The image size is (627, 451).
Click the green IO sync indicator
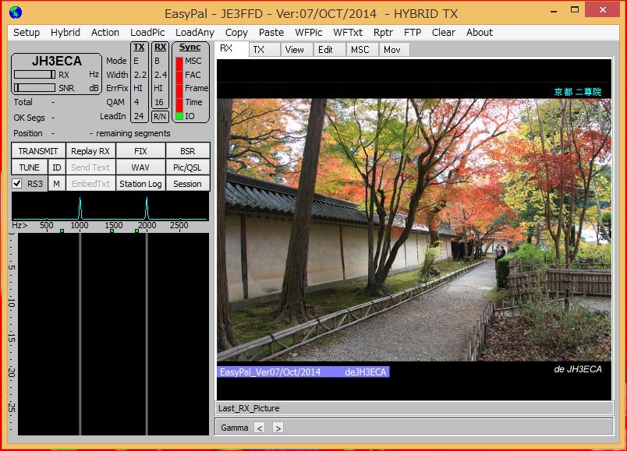pyautogui.click(x=179, y=116)
